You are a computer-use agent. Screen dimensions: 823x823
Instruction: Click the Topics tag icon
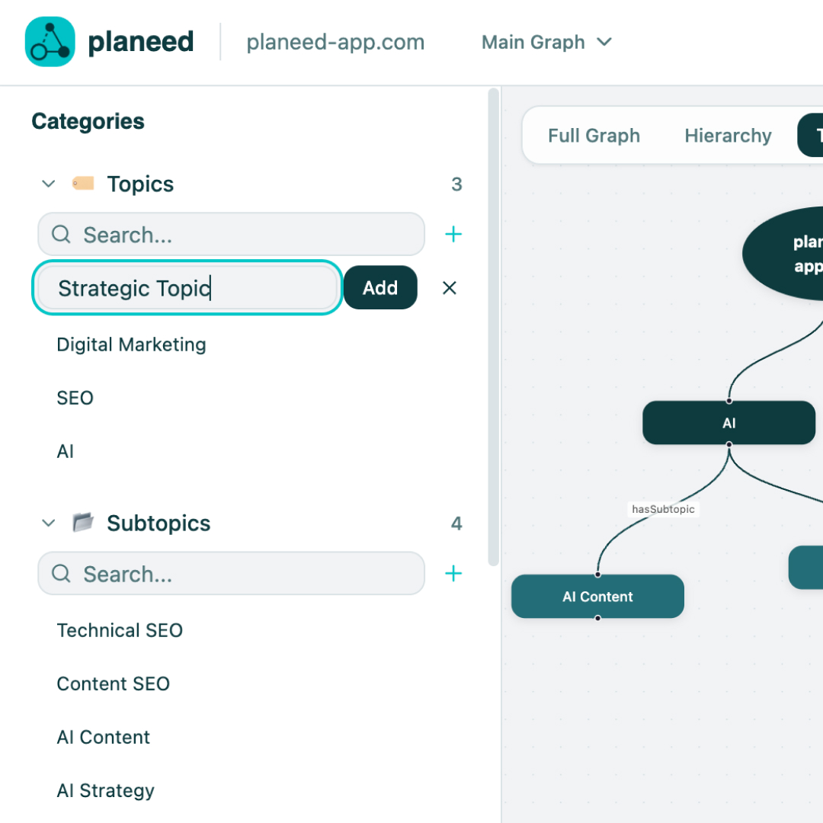coord(83,184)
